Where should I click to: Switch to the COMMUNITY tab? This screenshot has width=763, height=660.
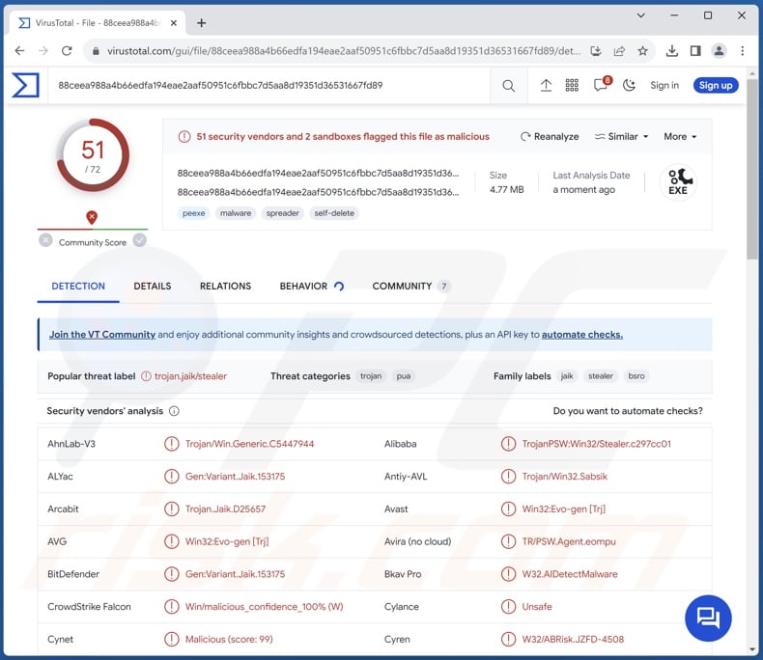coord(411,287)
